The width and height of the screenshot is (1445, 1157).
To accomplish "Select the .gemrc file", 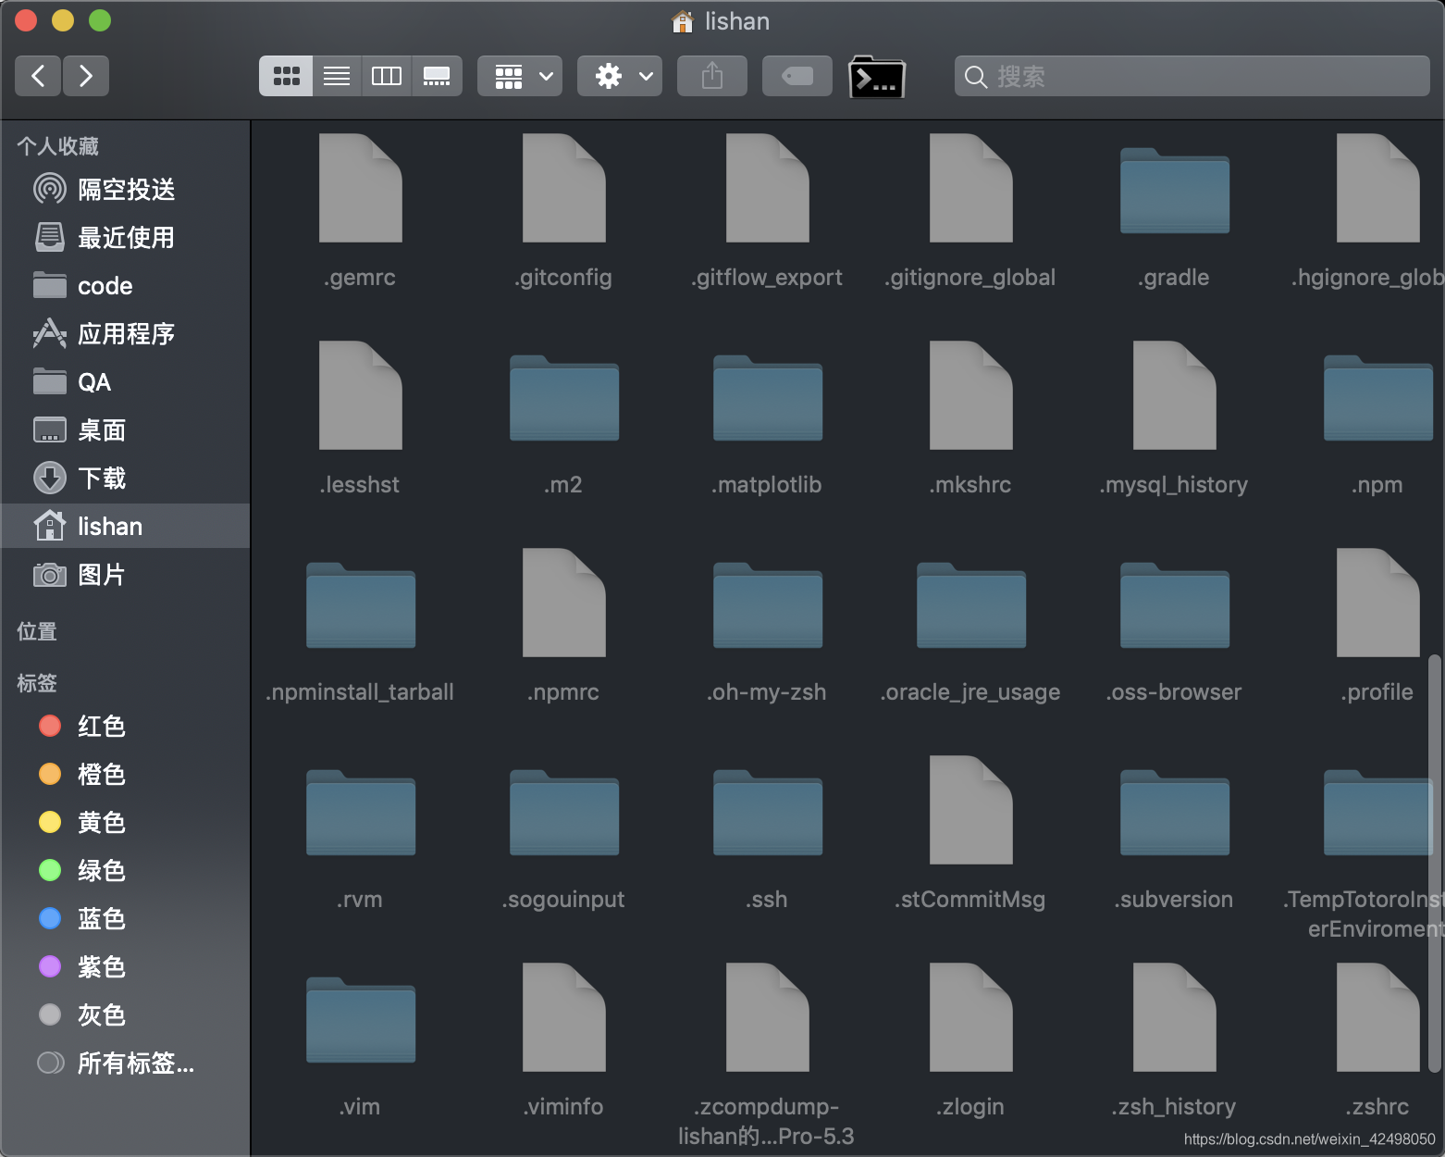I will [361, 188].
